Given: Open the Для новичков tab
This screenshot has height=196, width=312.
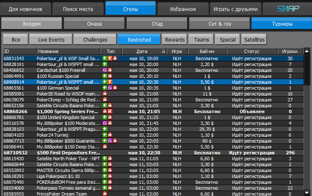Looking at the screenshot, I should 25,9.
